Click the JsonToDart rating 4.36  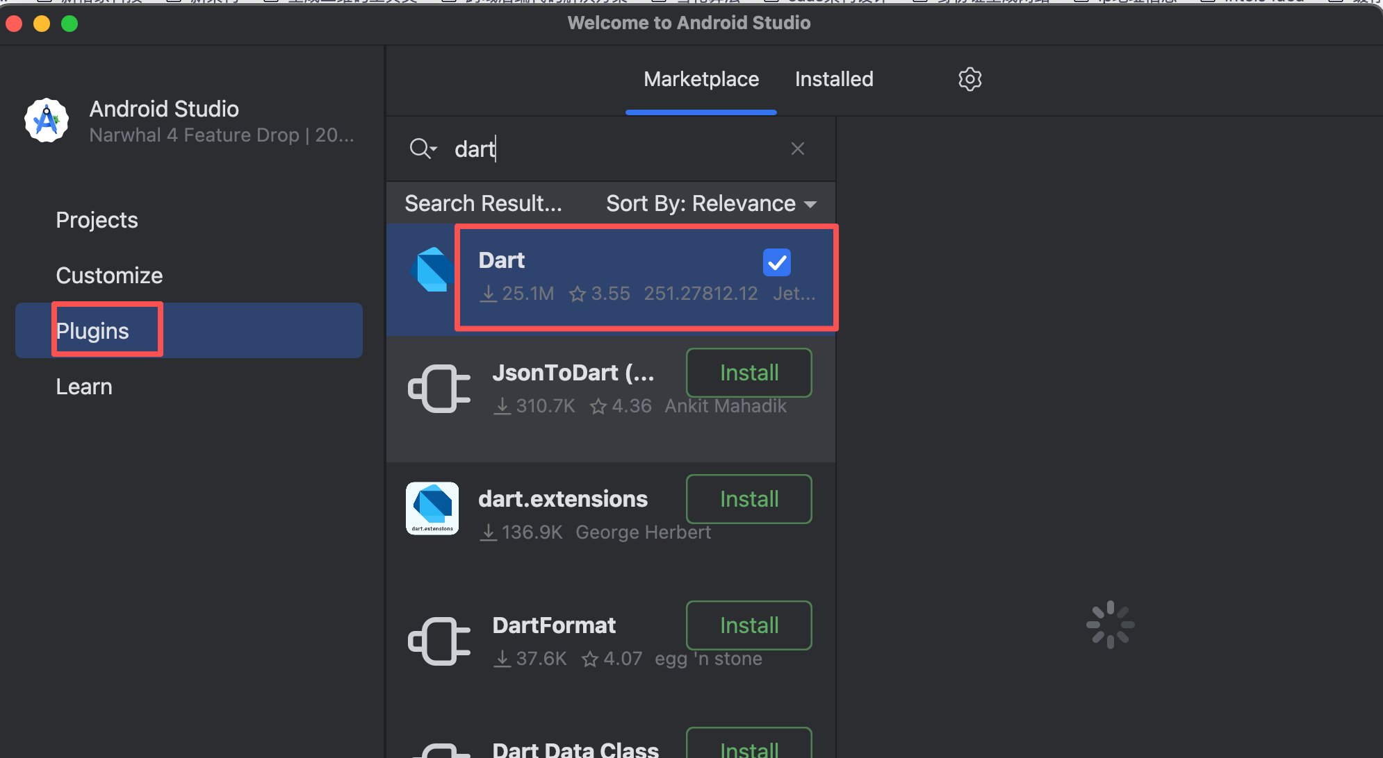click(x=621, y=406)
